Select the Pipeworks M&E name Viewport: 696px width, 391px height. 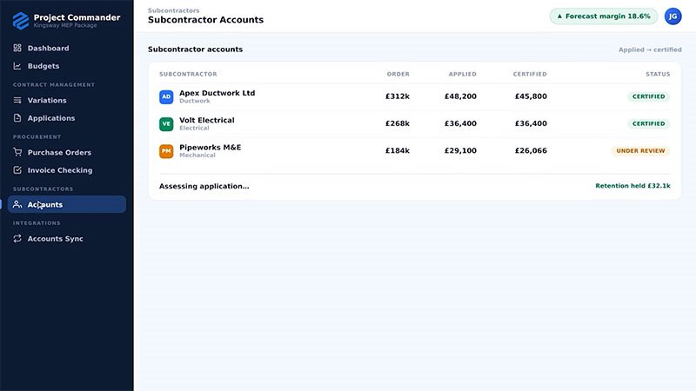point(210,147)
